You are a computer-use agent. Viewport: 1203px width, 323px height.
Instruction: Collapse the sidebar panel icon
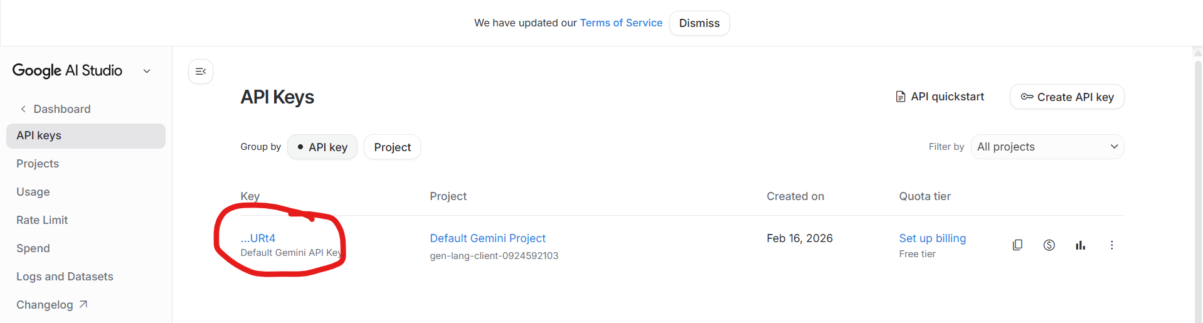click(x=201, y=71)
